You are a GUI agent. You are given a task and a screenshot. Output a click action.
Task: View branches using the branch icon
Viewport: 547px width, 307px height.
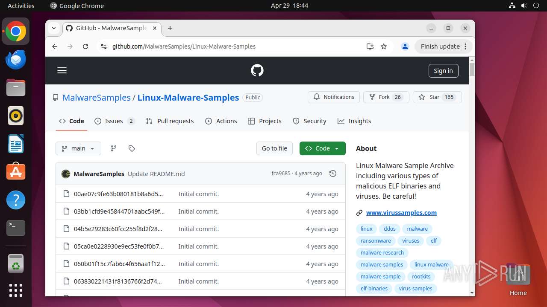tap(113, 148)
